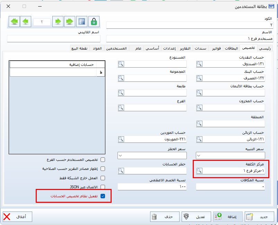Tick the العمل خارج الشبكة فقط checkbox
Screen dimensions: 278x225
click(103, 178)
